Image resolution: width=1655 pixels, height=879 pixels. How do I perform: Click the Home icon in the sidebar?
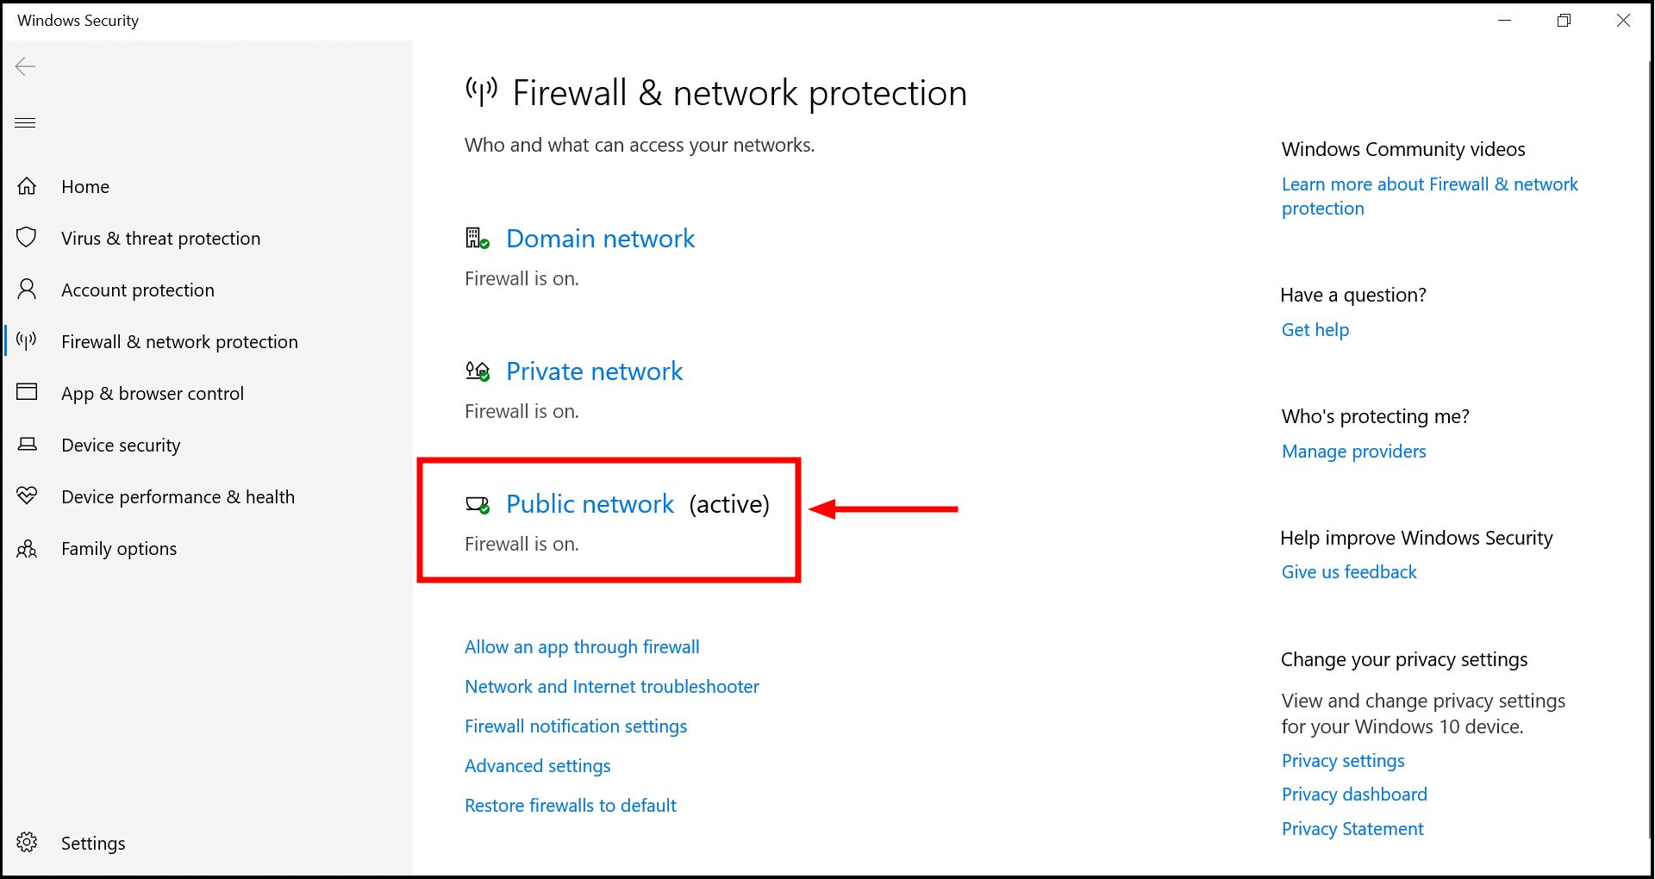pos(27,186)
